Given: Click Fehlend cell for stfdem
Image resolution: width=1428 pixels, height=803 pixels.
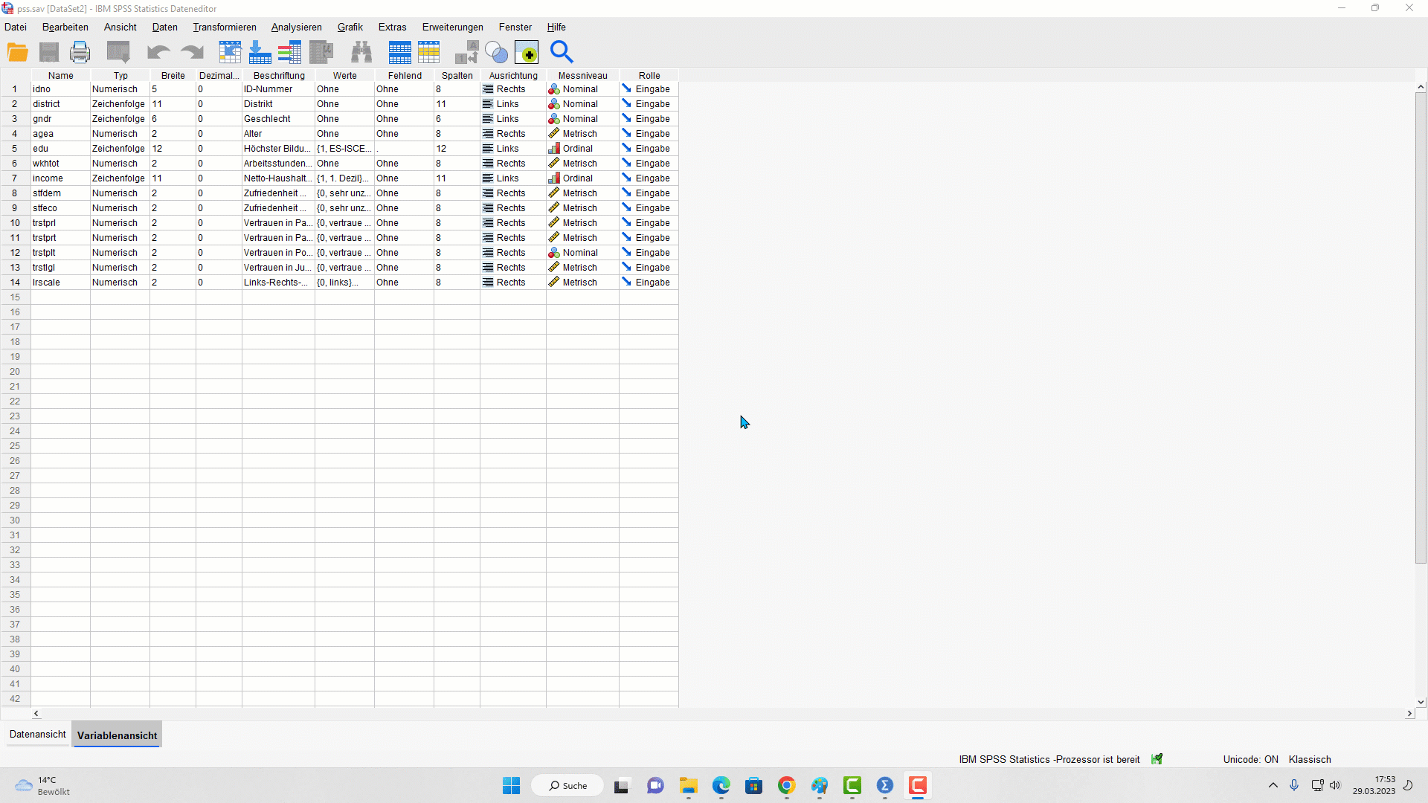Looking at the screenshot, I should pyautogui.click(x=404, y=193).
